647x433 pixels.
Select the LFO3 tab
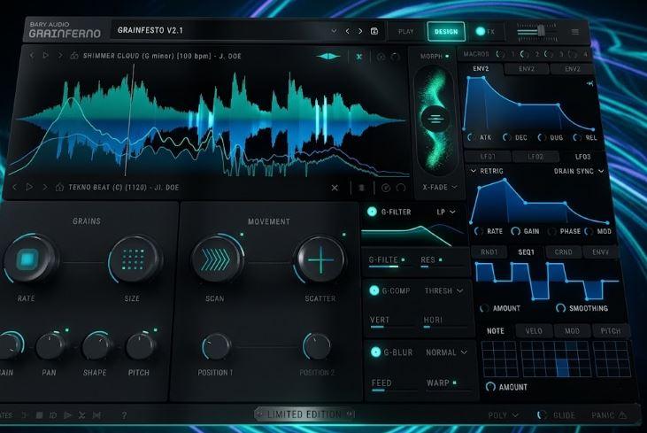click(x=582, y=157)
